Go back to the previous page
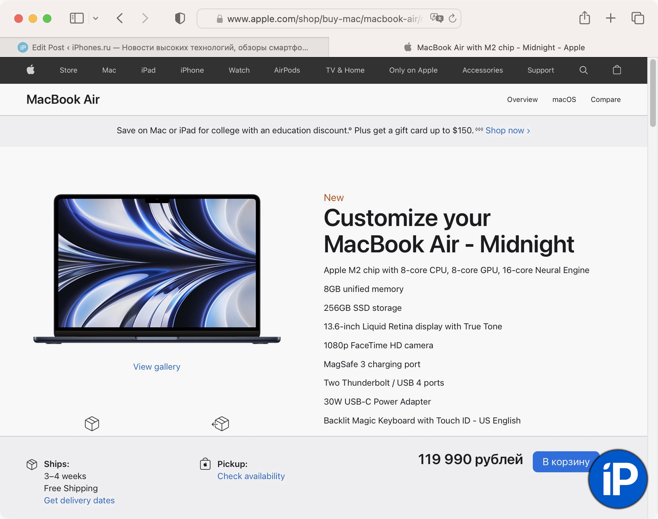This screenshot has width=658, height=519. point(120,18)
